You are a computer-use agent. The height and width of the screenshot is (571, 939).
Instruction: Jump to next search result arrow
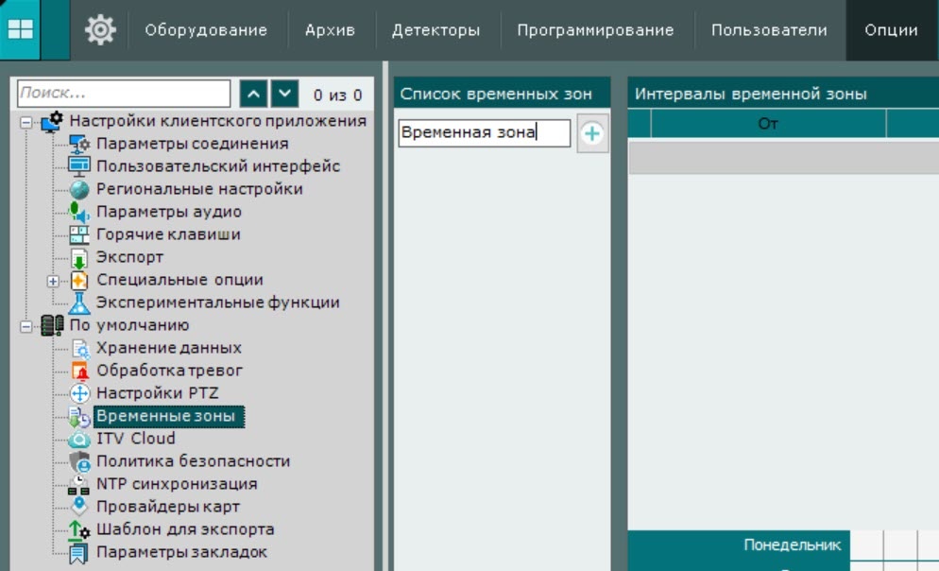coord(285,94)
